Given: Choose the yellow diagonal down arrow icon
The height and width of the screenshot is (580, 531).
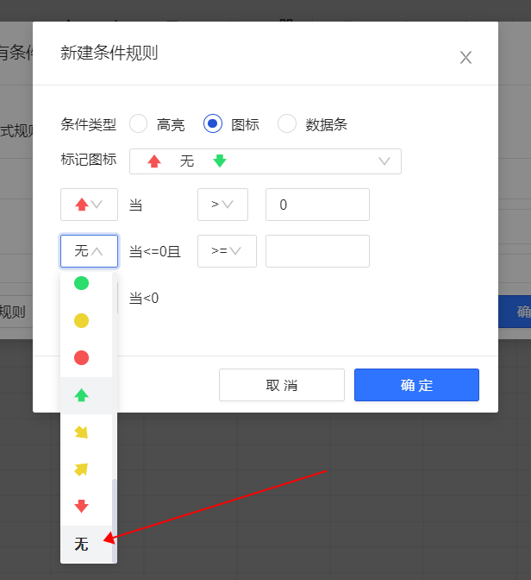Looking at the screenshot, I should pos(82,432).
